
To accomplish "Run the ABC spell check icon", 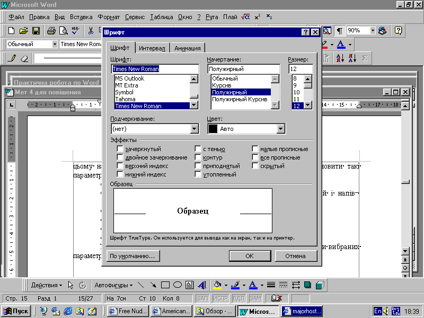I will point(75,31).
